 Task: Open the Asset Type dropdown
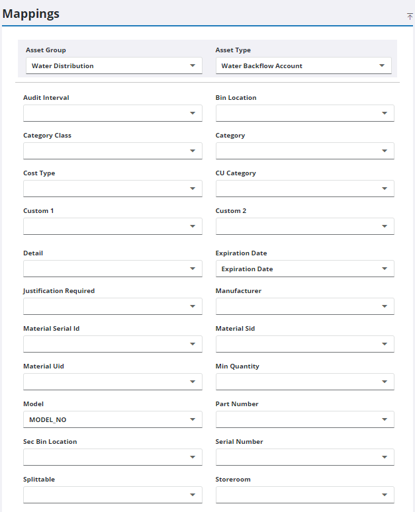click(303, 66)
